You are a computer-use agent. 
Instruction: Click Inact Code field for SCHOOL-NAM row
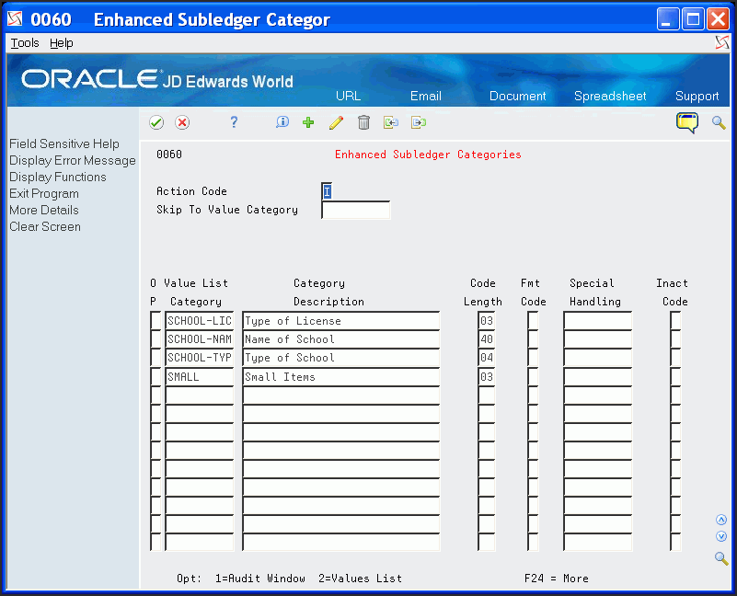click(x=675, y=338)
